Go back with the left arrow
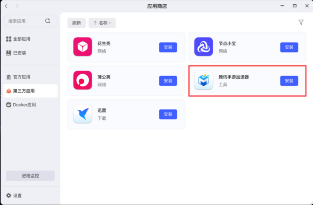This screenshot has height=205, width=313. click(6, 6)
